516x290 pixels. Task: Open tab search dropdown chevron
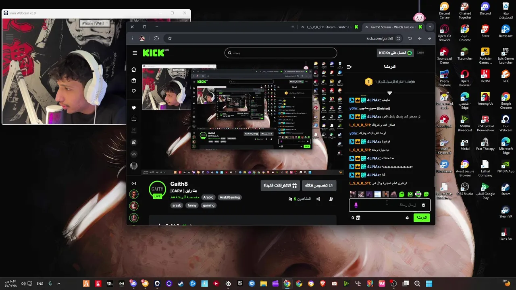[x=430, y=27]
